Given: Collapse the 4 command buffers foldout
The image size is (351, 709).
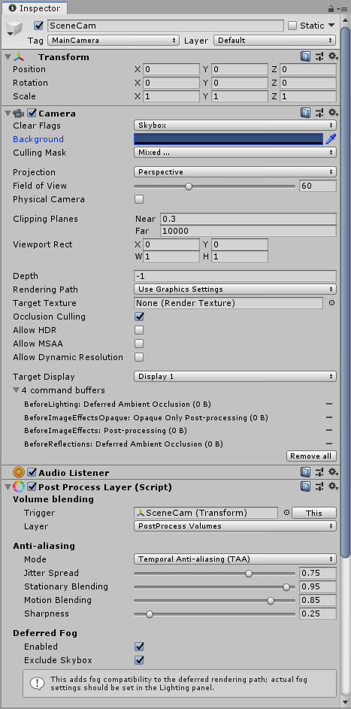Looking at the screenshot, I should pyautogui.click(x=17, y=390).
